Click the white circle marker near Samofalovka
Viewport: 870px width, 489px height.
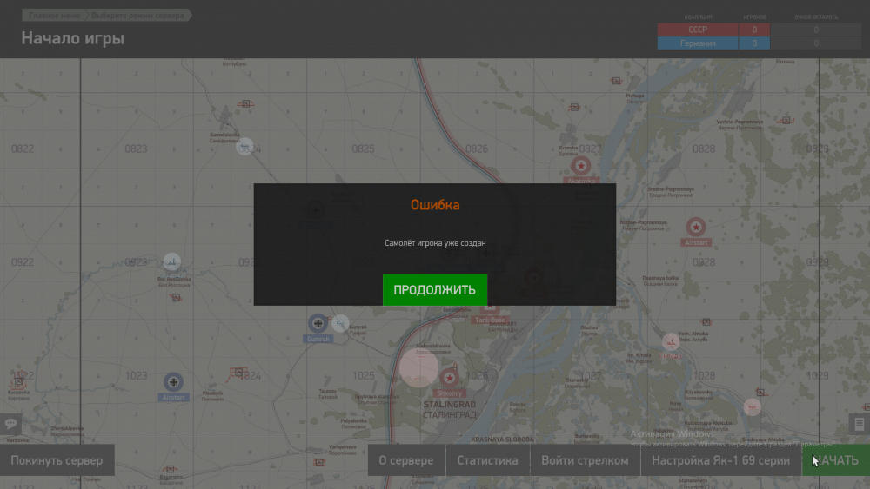[x=244, y=147]
